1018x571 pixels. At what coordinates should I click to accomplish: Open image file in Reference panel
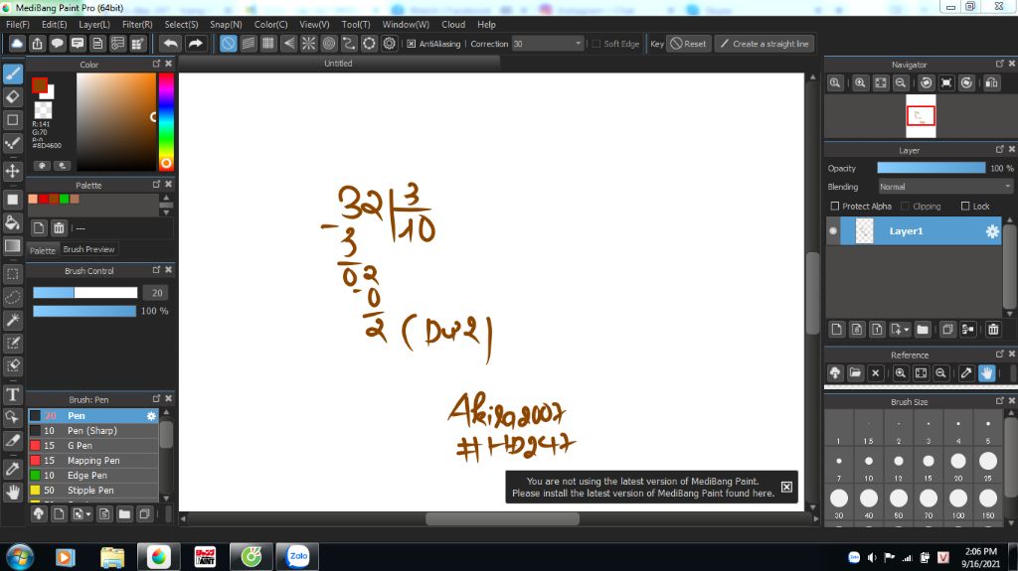coord(855,373)
